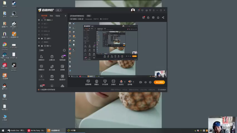This screenshot has height=133, width=237.
Task: Select the 摄像头 2 source row
Action: 52,20
